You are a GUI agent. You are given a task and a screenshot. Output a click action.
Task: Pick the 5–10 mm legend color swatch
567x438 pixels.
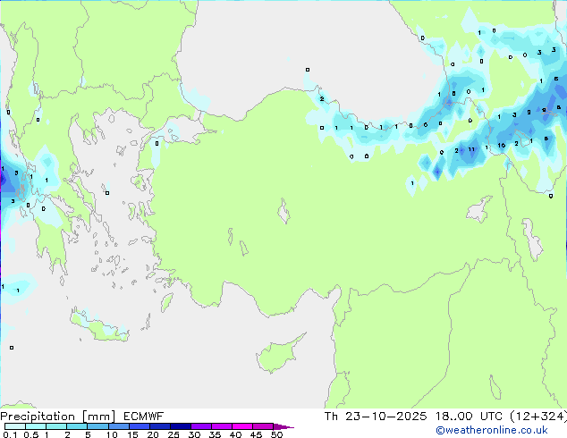(x=97, y=426)
